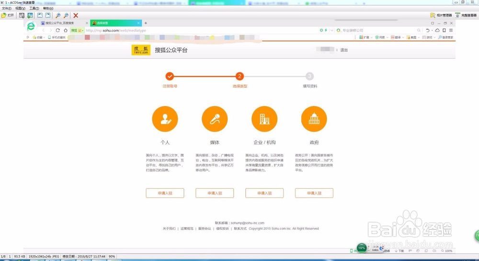Viewport: 479px width, 261px height.
Task: Click the Sohu yellow logo
Action: [141, 50]
